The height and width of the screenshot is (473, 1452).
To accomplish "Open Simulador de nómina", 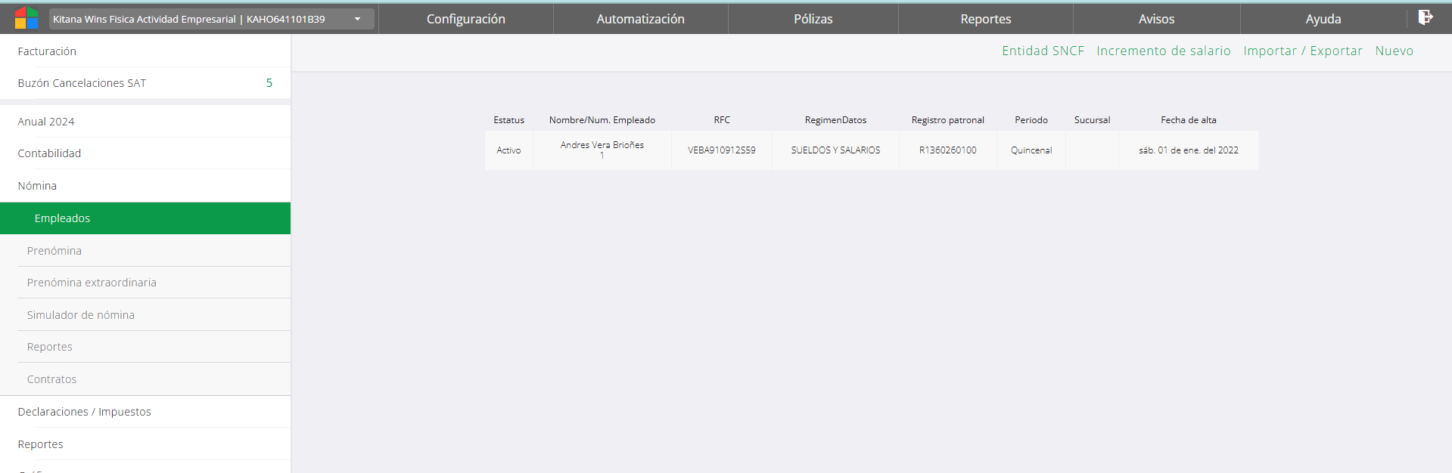I will click(x=80, y=315).
